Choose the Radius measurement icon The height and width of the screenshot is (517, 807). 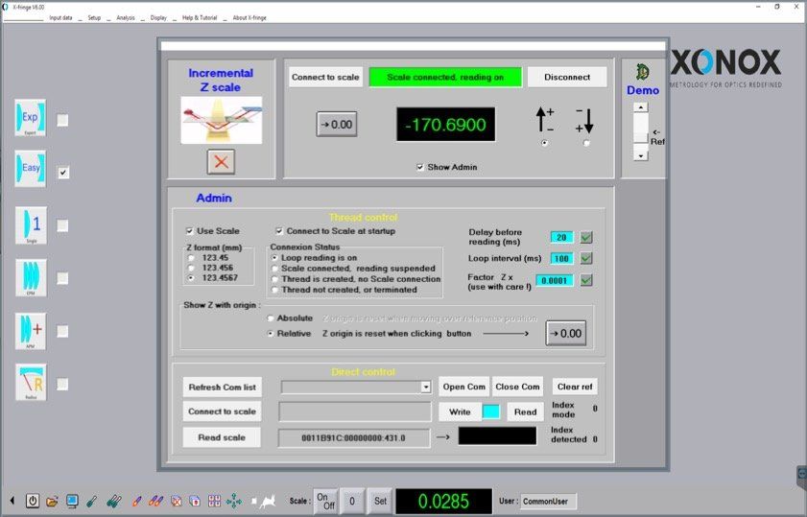pos(31,383)
